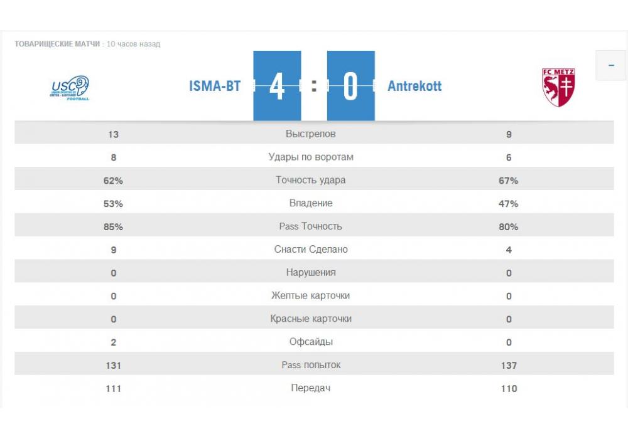Click the Pass попыток row label
The width and height of the screenshot is (628, 439).
click(x=311, y=365)
